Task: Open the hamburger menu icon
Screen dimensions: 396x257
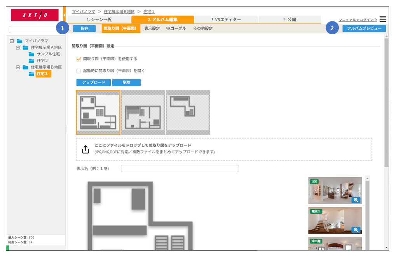Action: (x=383, y=19)
